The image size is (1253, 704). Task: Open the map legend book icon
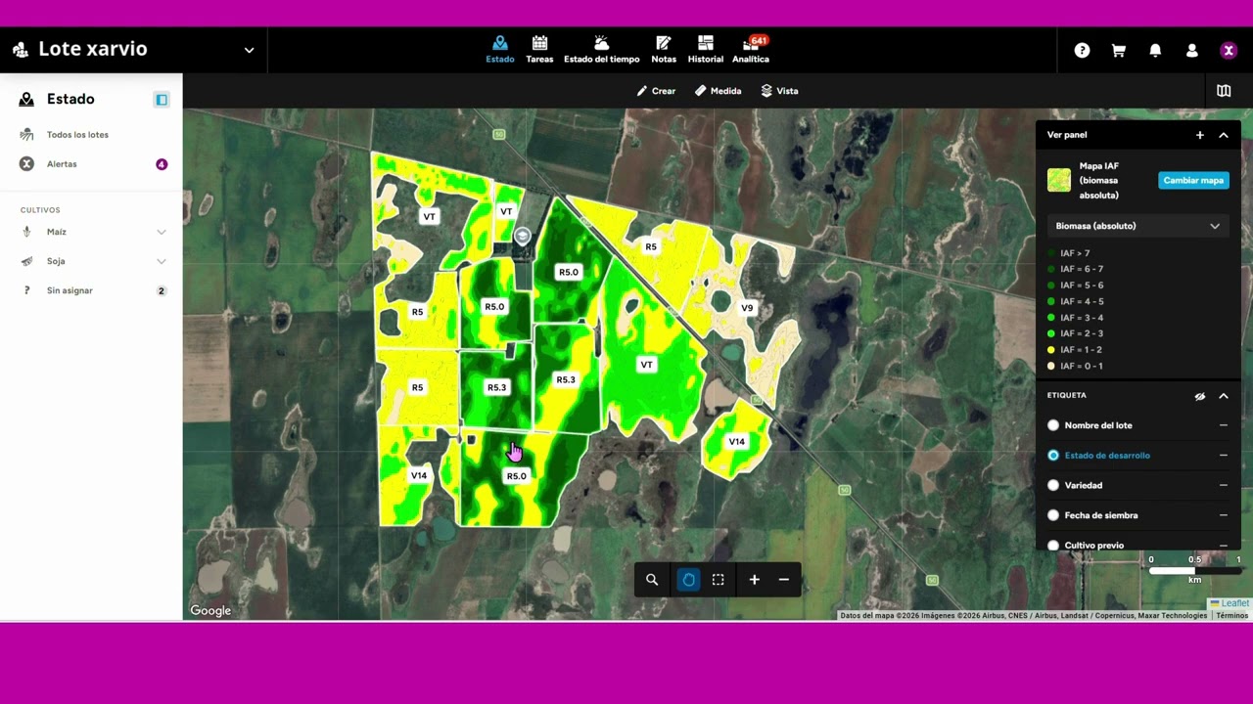pos(1224,91)
